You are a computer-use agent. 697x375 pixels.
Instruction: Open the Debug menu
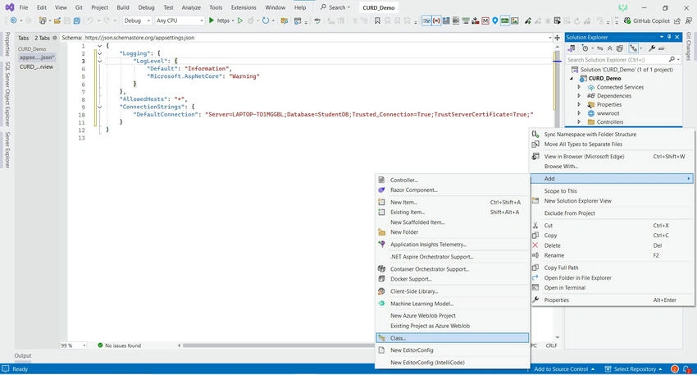(146, 7)
